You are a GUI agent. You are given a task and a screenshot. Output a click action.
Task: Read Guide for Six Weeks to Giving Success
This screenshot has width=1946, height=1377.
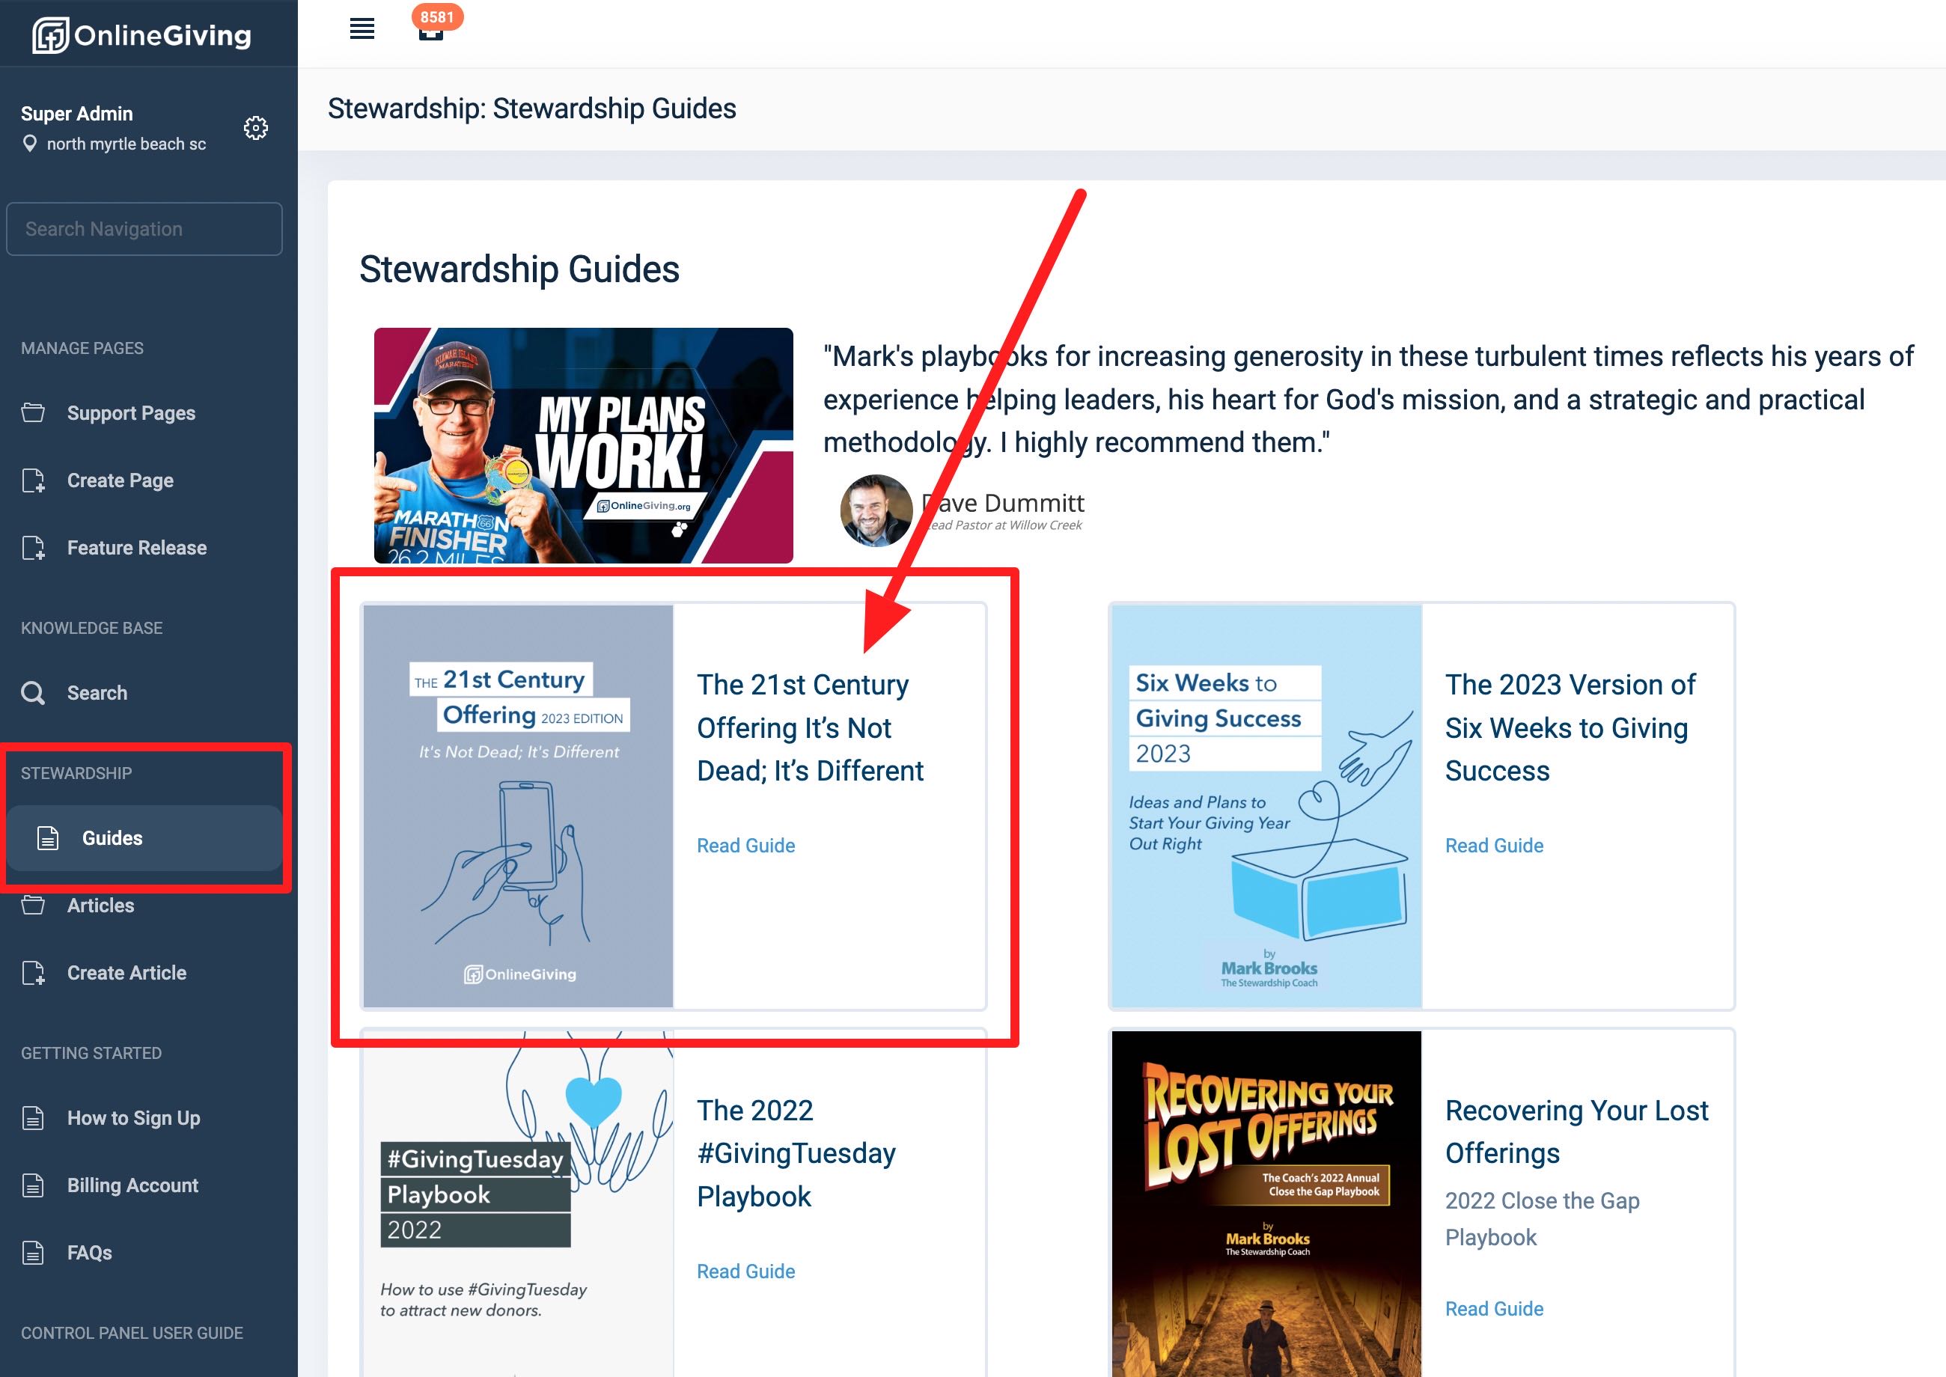1494,846
